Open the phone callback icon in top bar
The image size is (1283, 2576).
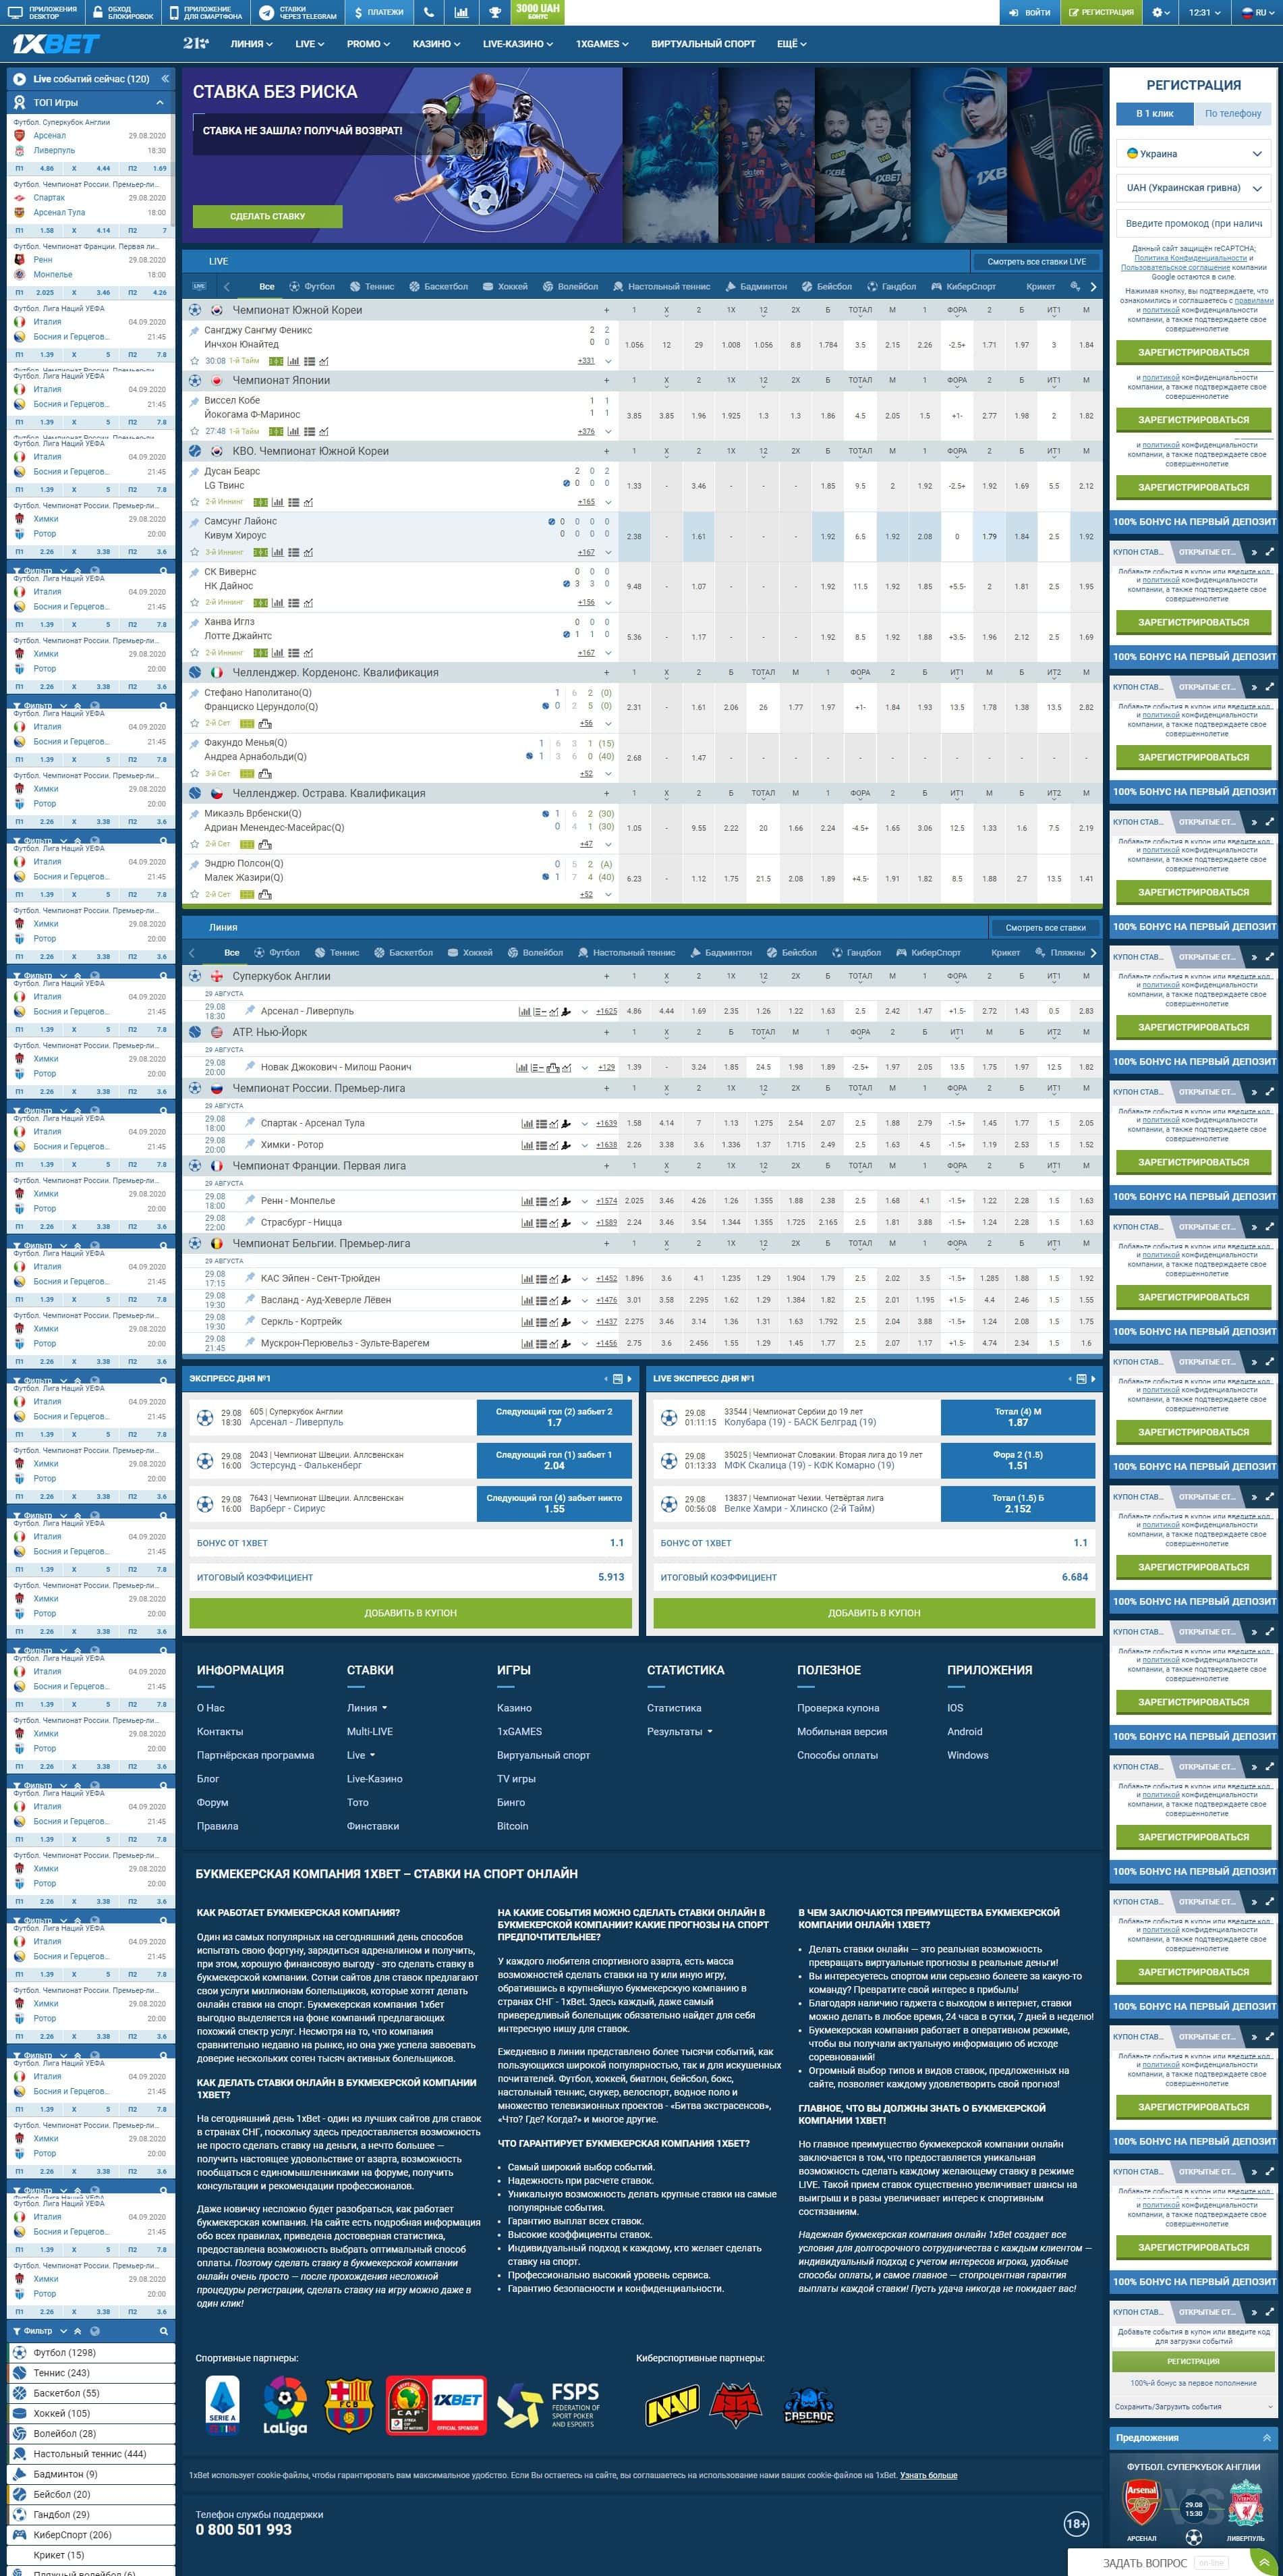tap(428, 13)
